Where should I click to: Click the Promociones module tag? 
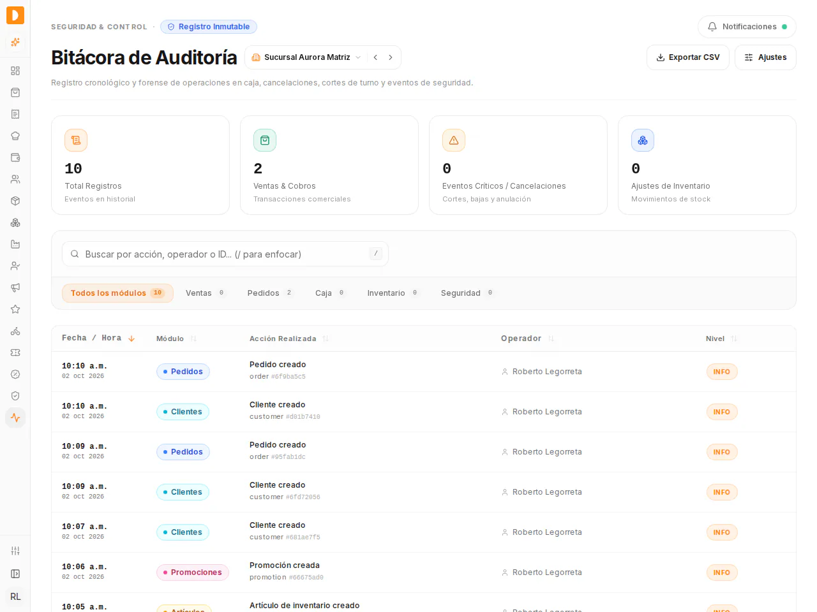pyautogui.click(x=193, y=572)
